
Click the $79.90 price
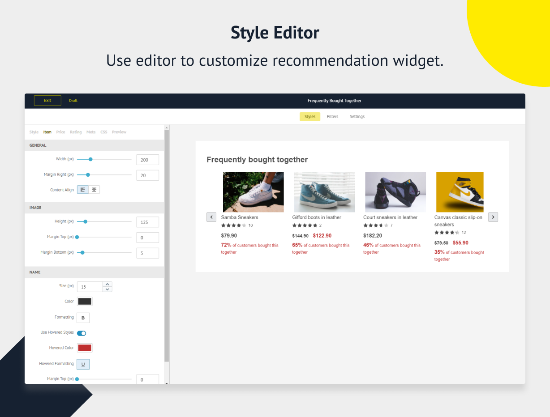coord(229,236)
